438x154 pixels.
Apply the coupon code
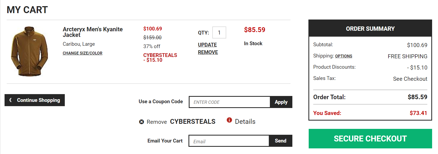click(281, 102)
